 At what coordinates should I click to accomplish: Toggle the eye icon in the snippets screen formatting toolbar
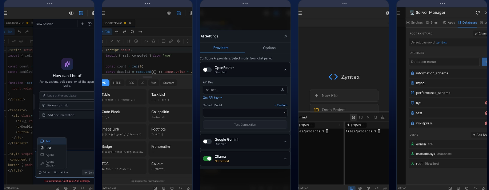pos(119,41)
